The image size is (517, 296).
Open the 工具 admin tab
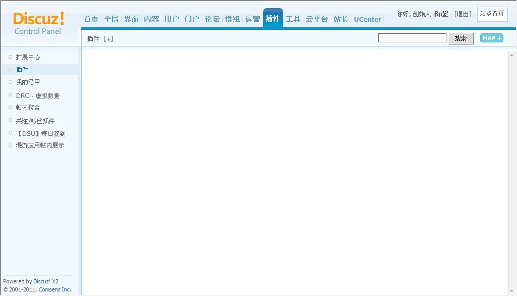[x=293, y=19]
